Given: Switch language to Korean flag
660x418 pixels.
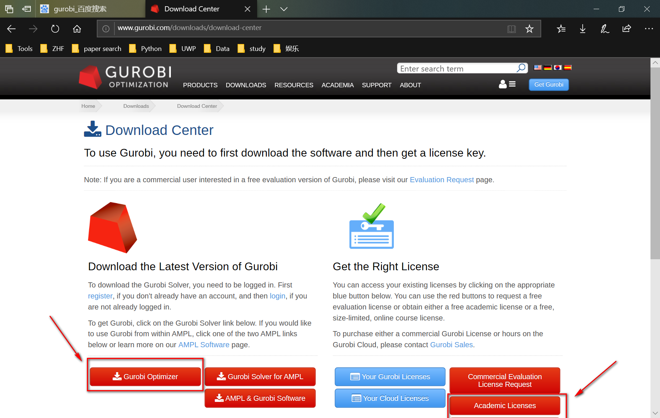Looking at the screenshot, I should pyautogui.click(x=558, y=67).
